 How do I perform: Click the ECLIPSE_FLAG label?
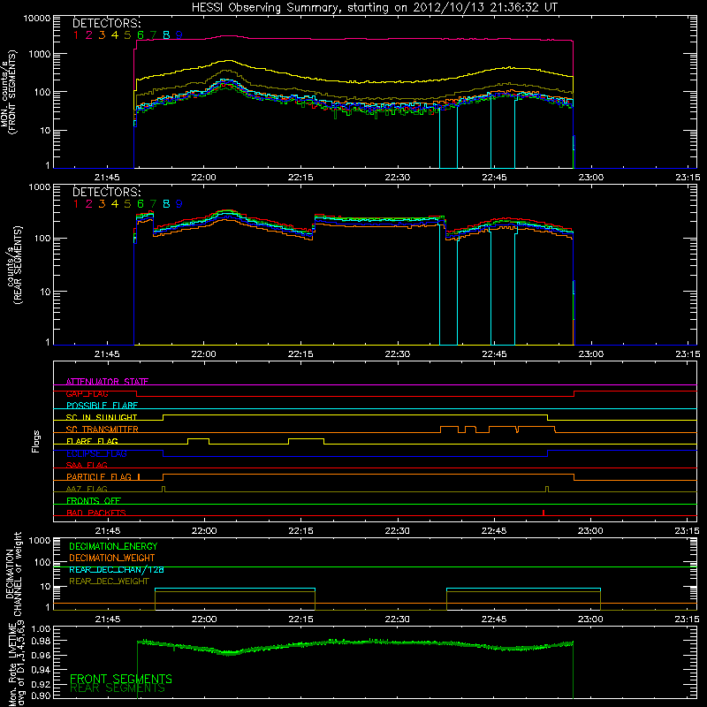(96, 453)
